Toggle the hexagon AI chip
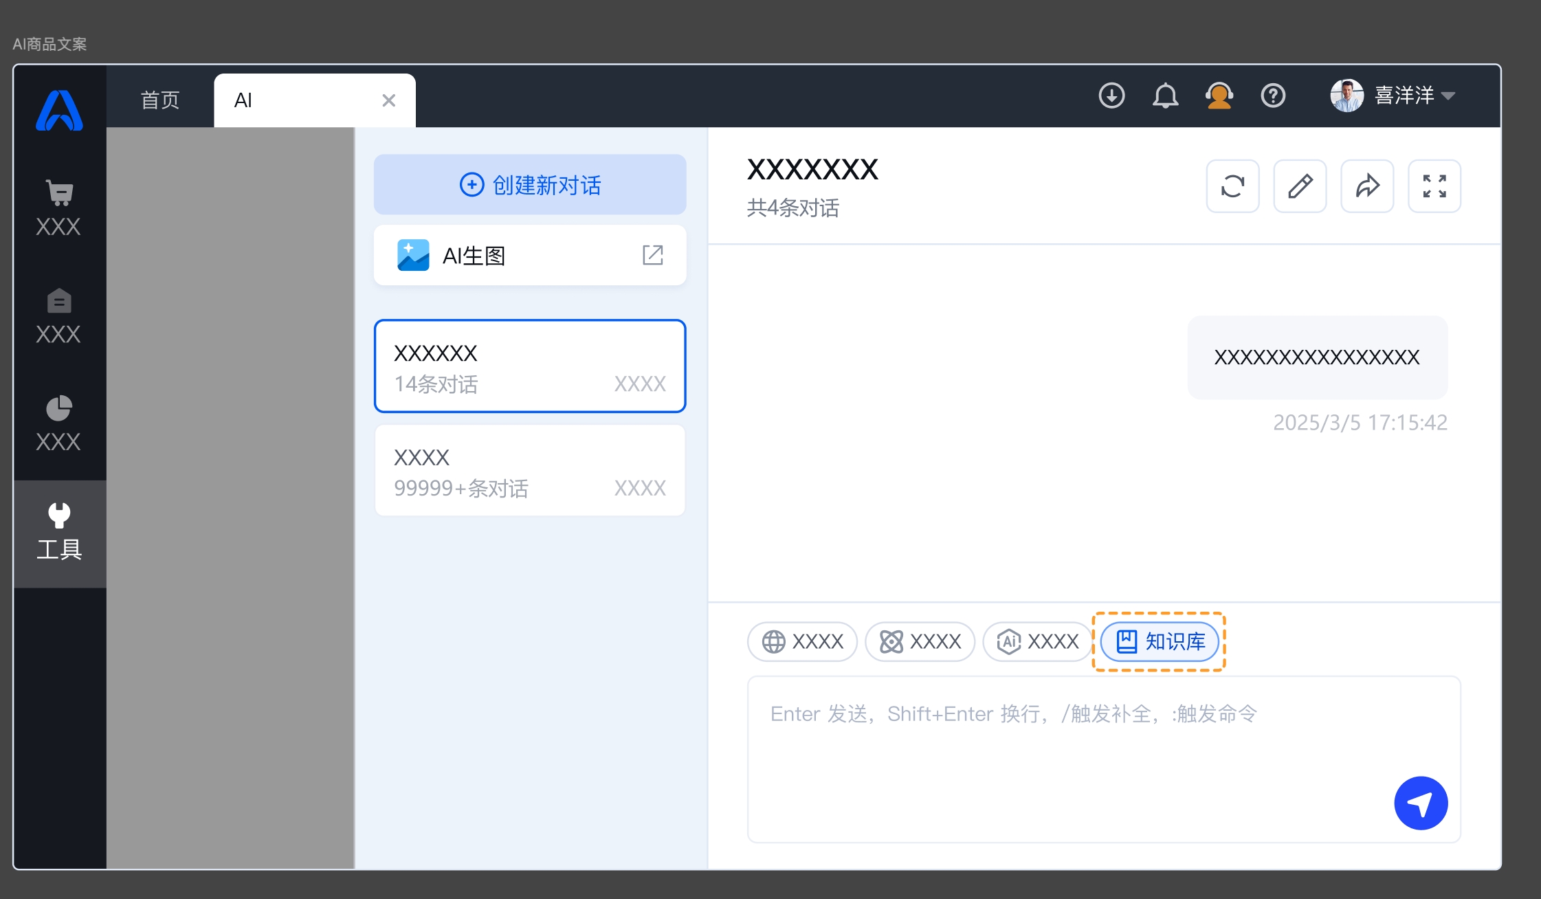 click(x=1037, y=641)
